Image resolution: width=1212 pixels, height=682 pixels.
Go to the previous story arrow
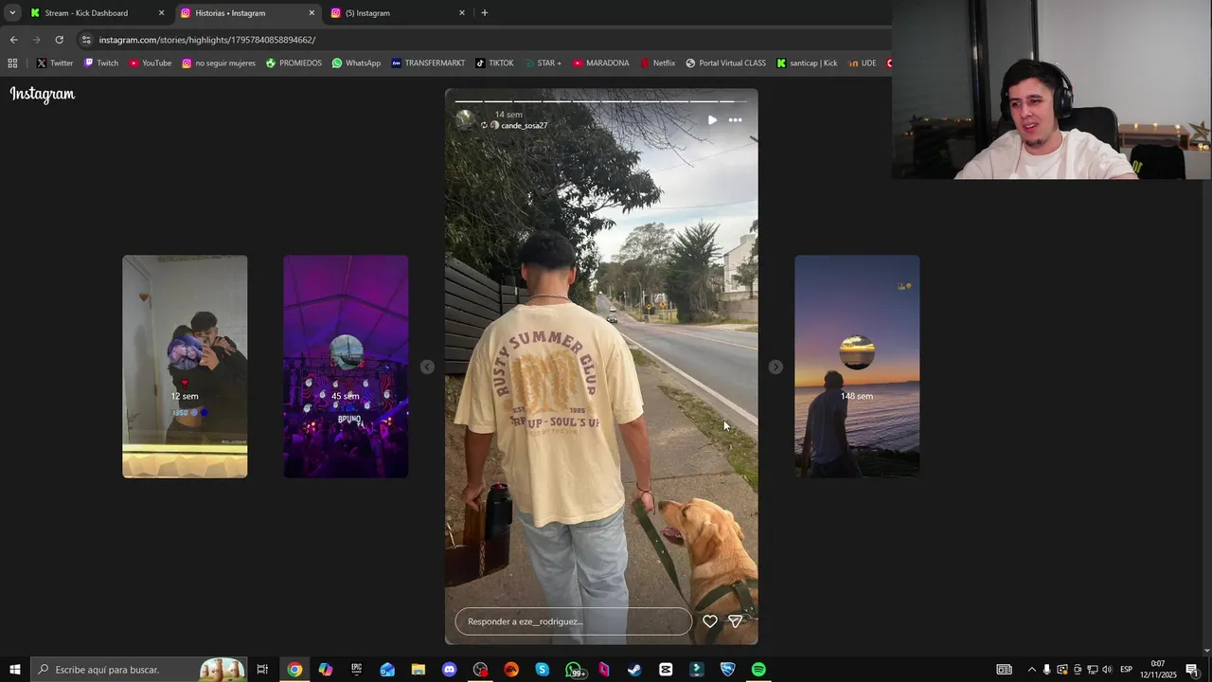click(x=427, y=367)
